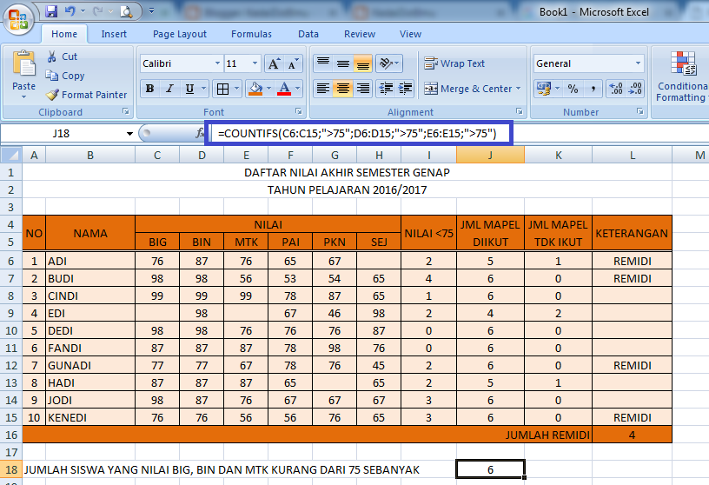Open Insert Function dialog
This screenshot has height=485, width=709.
pos(200,133)
